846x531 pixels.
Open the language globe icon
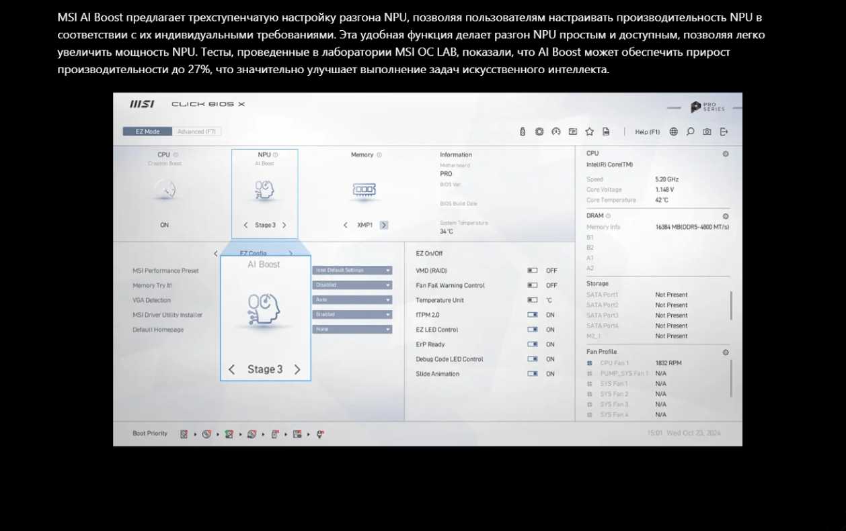click(673, 132)
